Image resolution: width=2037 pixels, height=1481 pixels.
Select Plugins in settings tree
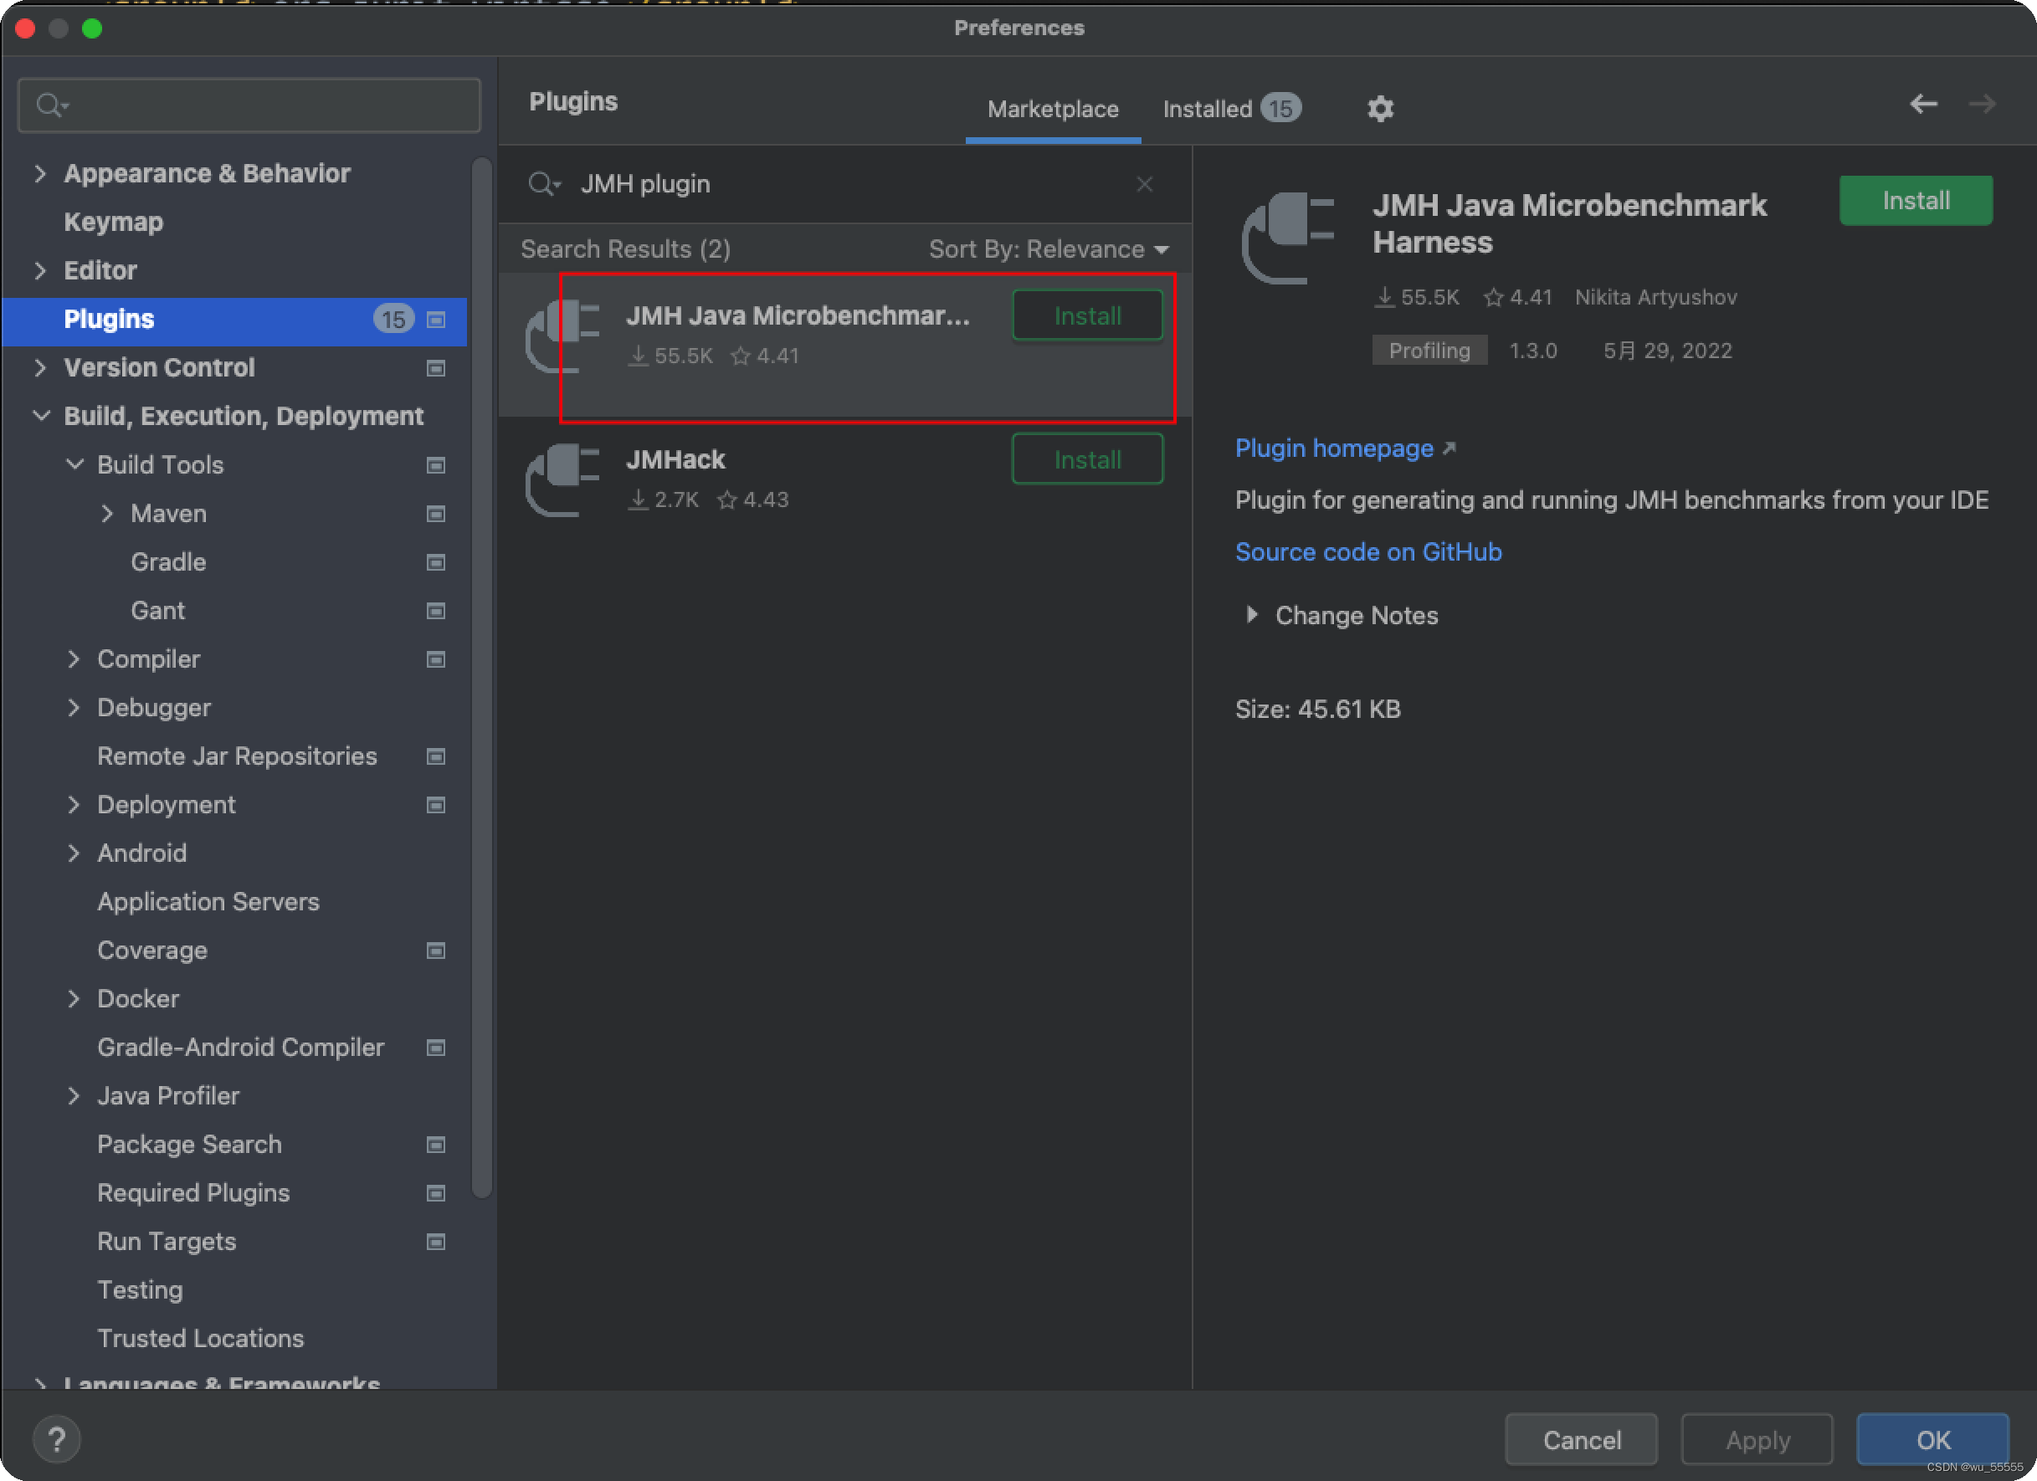[233, 320]
